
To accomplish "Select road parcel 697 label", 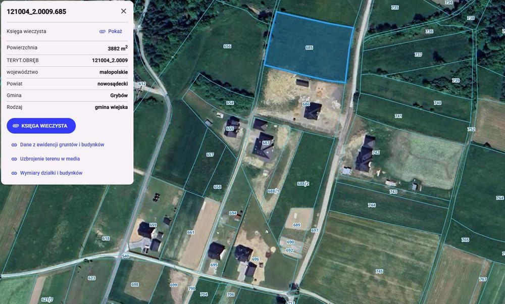I will [x=315, y=231].
